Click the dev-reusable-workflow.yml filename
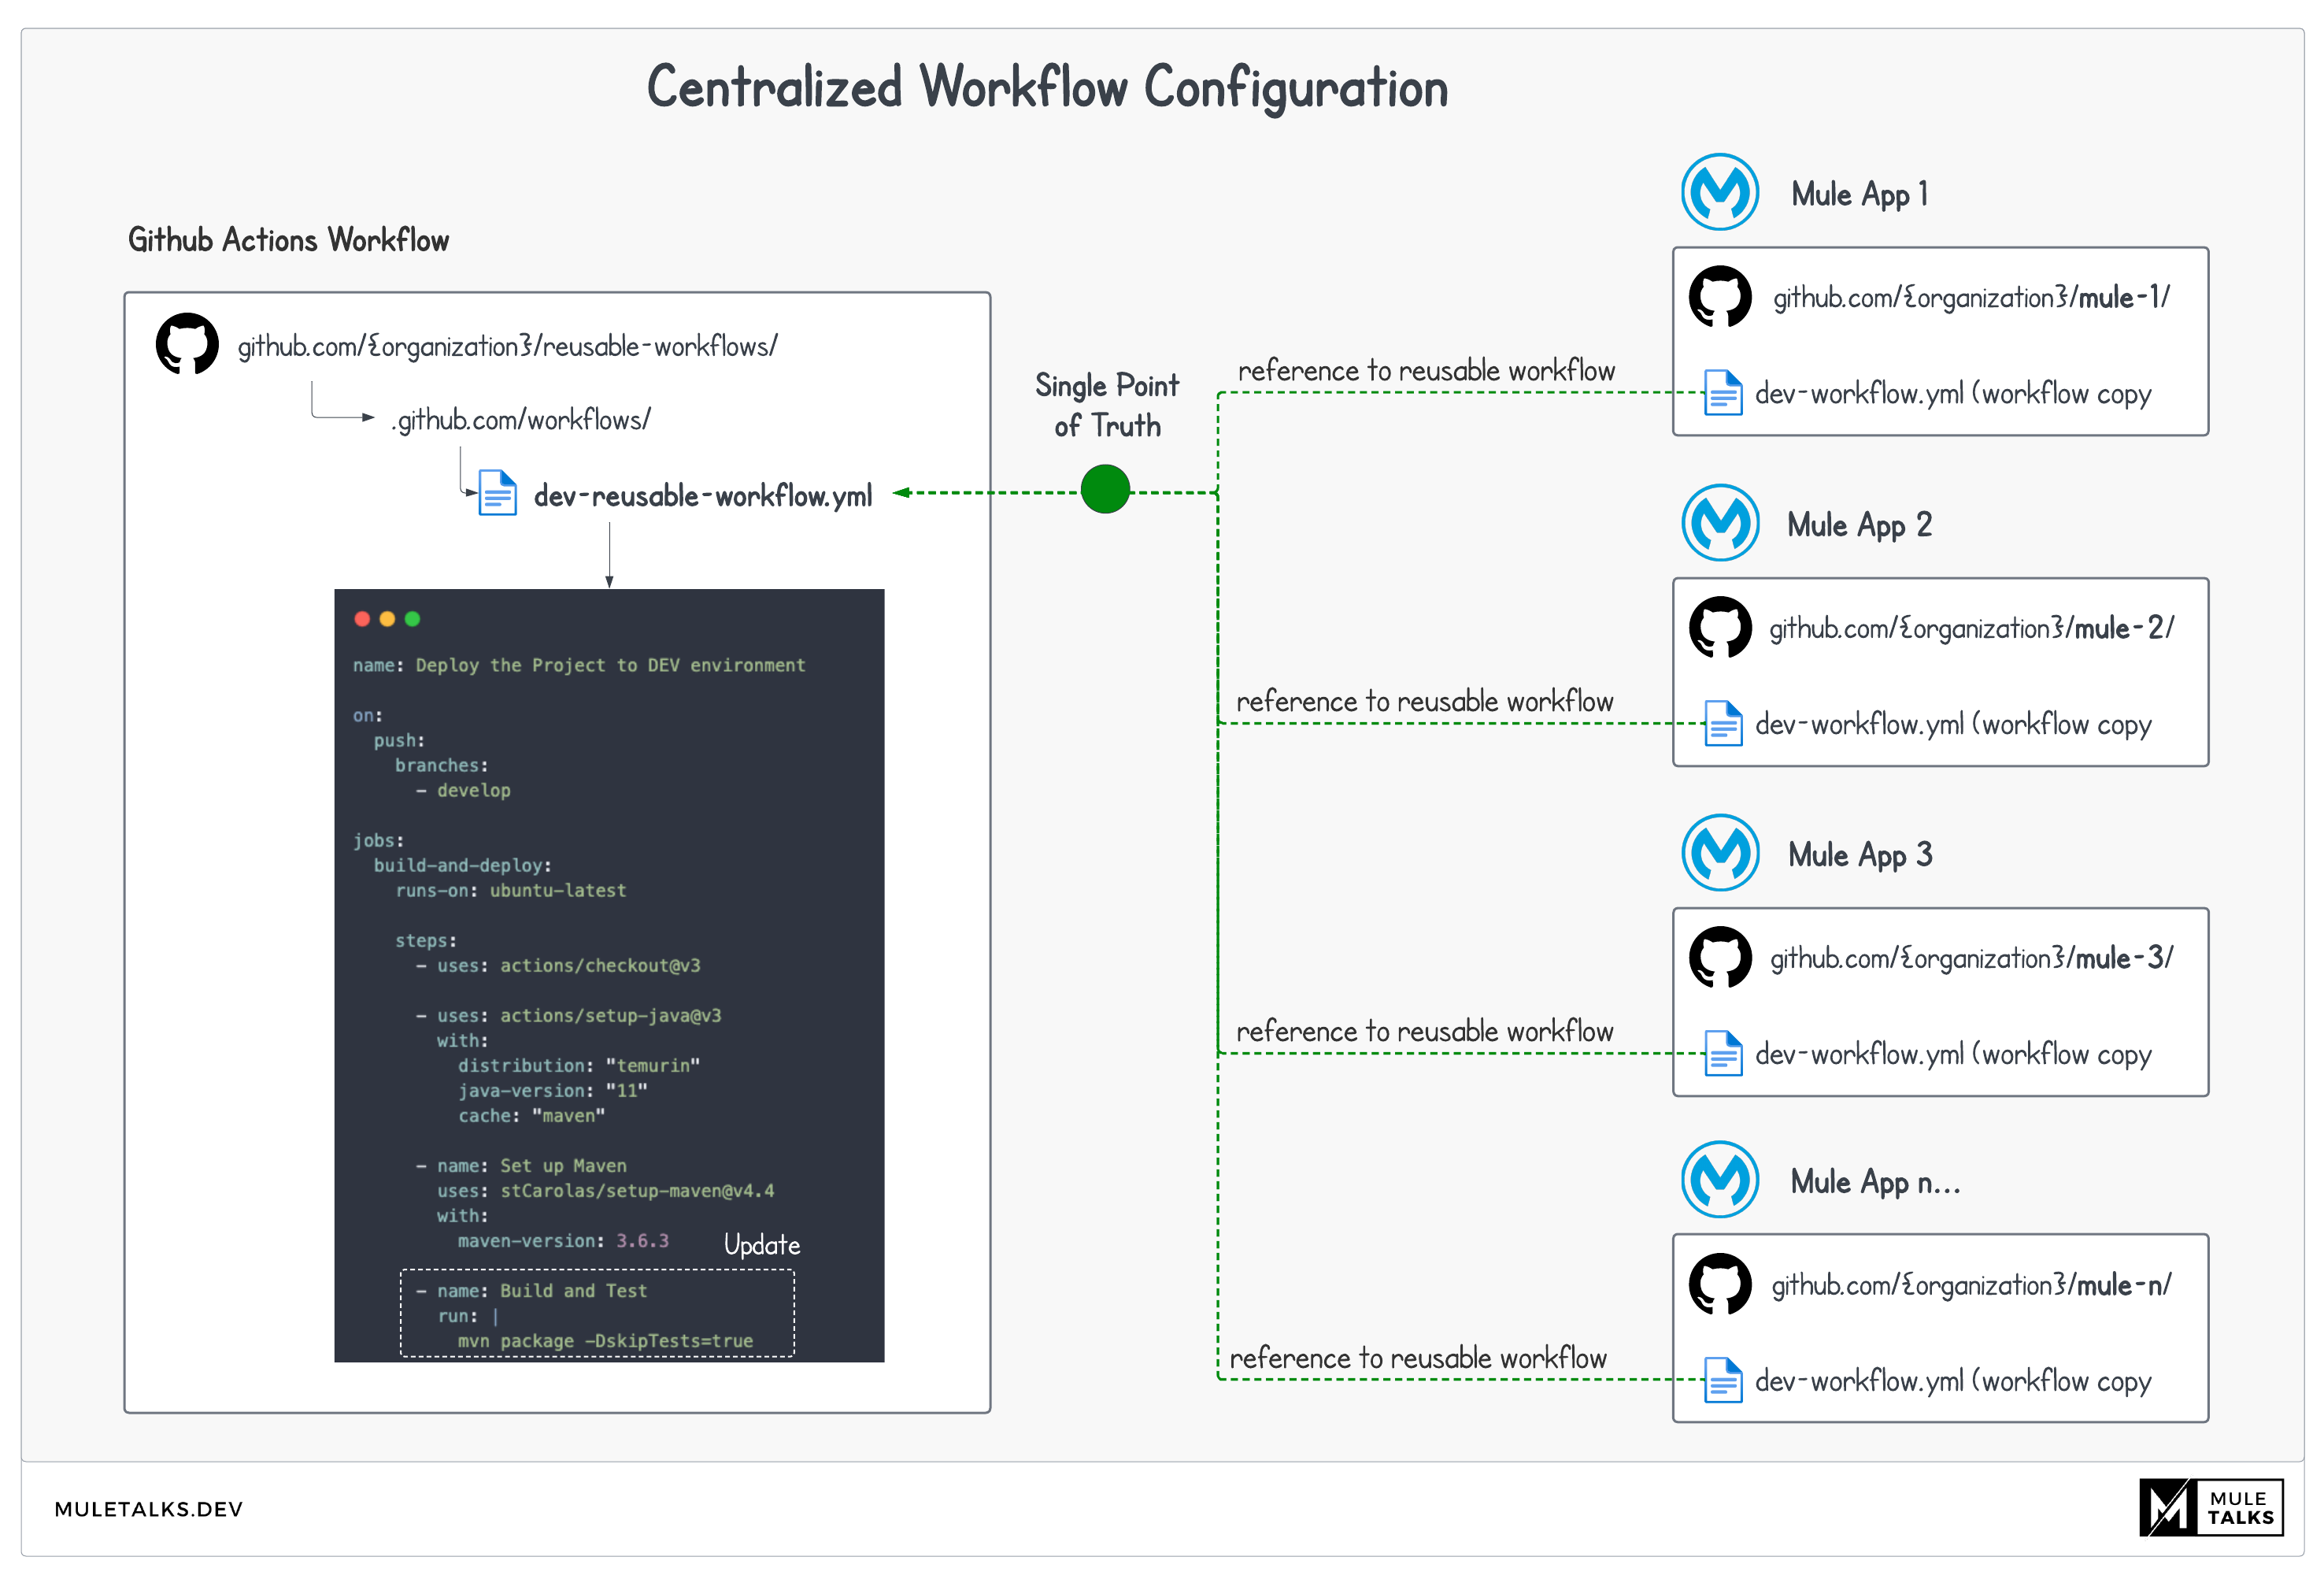Viewport: 2324px width, 1579px height. 702,495
